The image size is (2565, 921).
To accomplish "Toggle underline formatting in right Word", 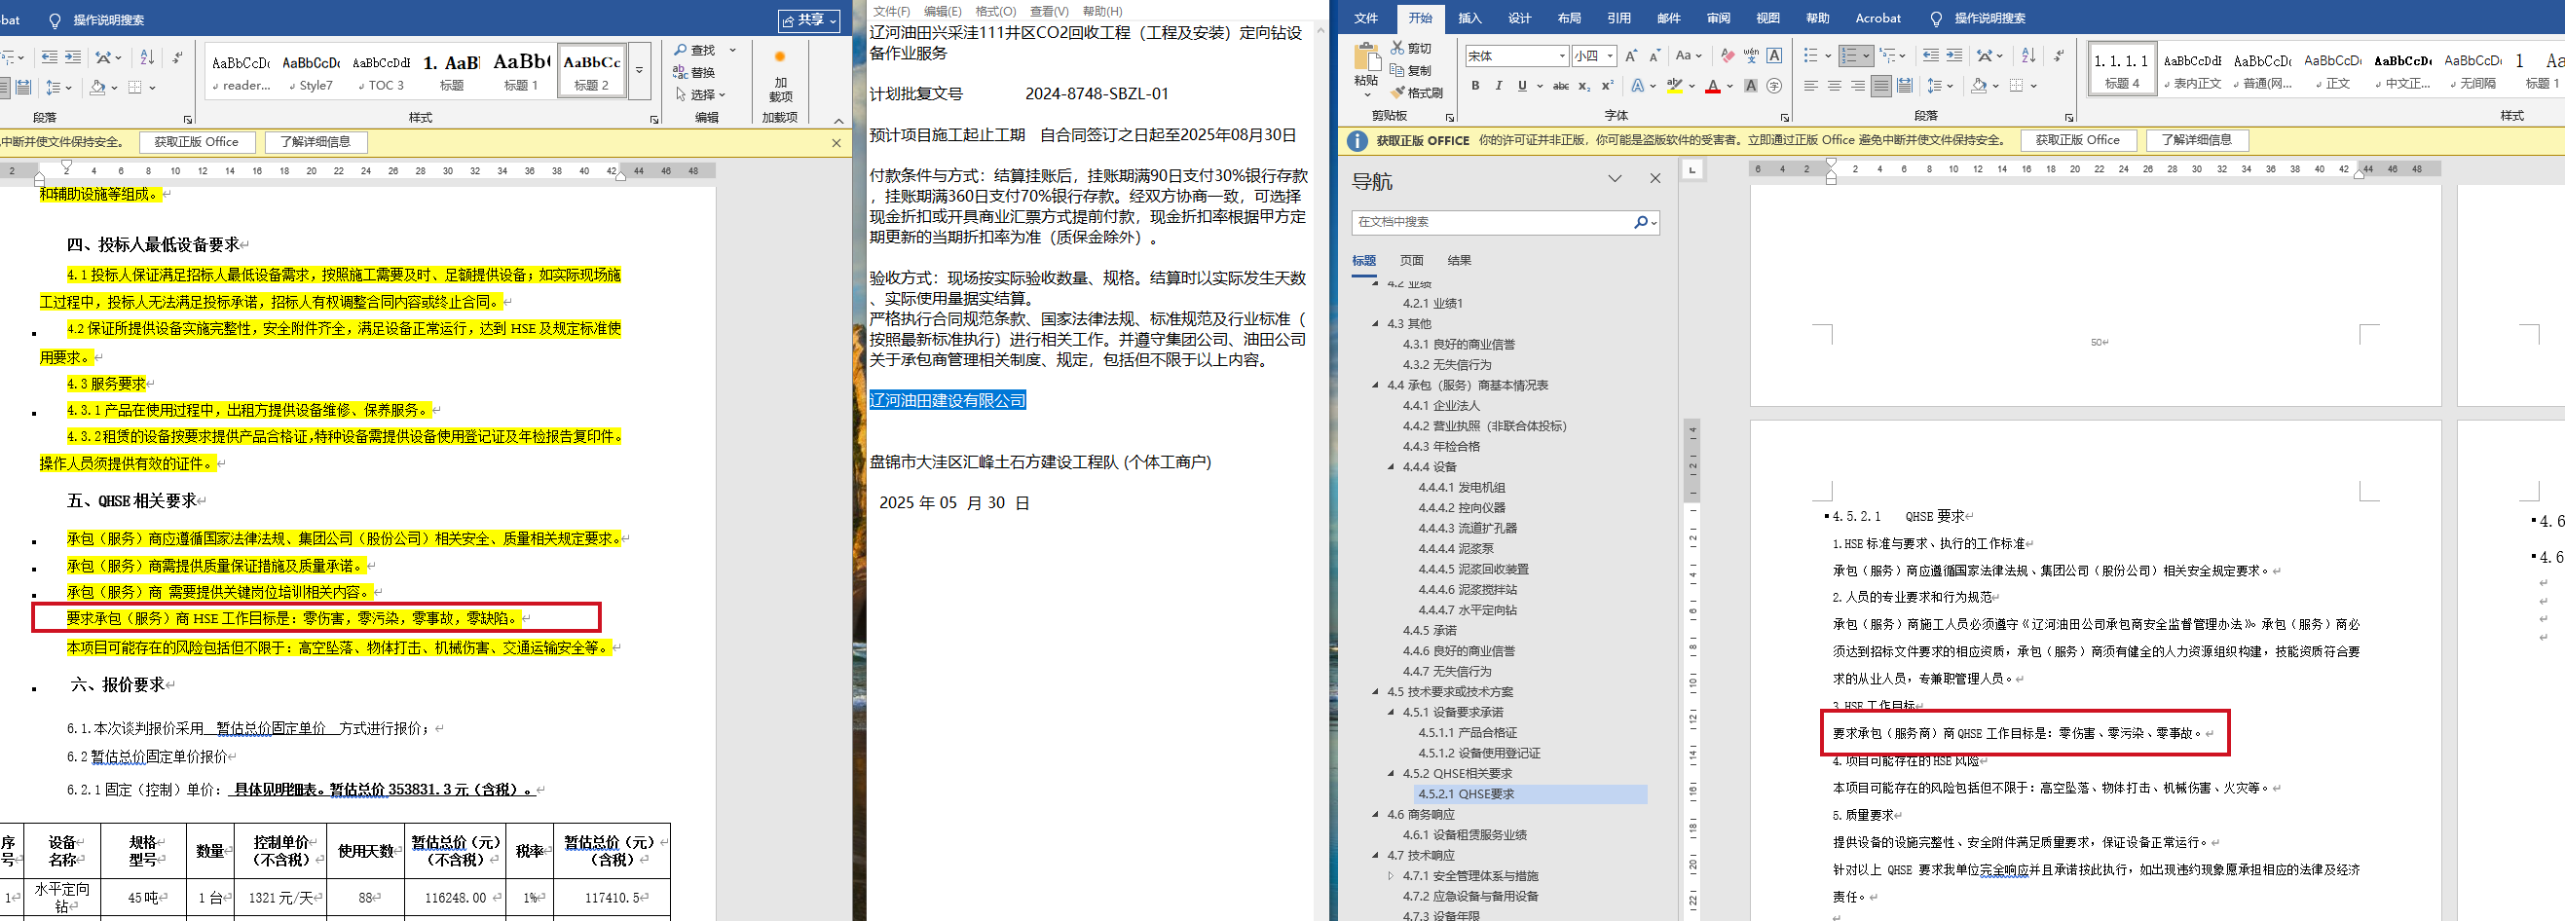I will click(1521, 87).
